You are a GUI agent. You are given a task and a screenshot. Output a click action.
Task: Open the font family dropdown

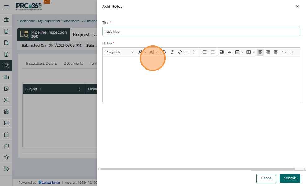coord(142,52)
